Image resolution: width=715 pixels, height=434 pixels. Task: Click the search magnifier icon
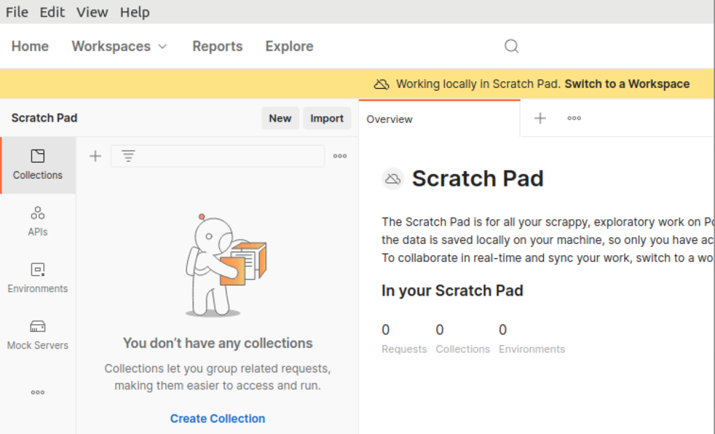[512, 46]
